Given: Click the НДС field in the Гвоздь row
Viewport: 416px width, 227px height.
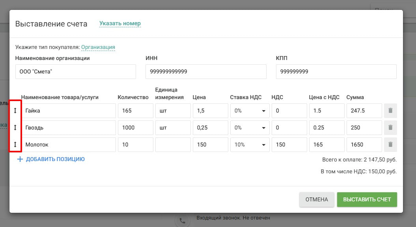Looking at the screenshot, I should click(289, 128).
